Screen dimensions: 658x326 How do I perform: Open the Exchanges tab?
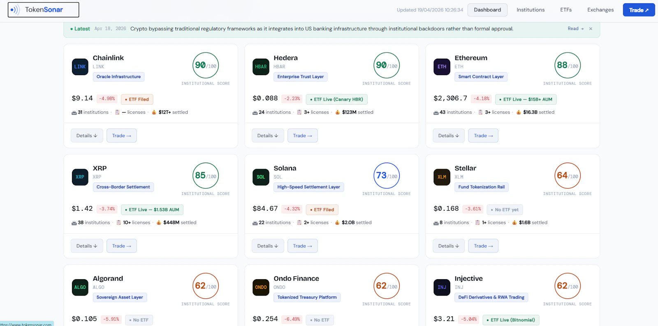pos(600,10)
